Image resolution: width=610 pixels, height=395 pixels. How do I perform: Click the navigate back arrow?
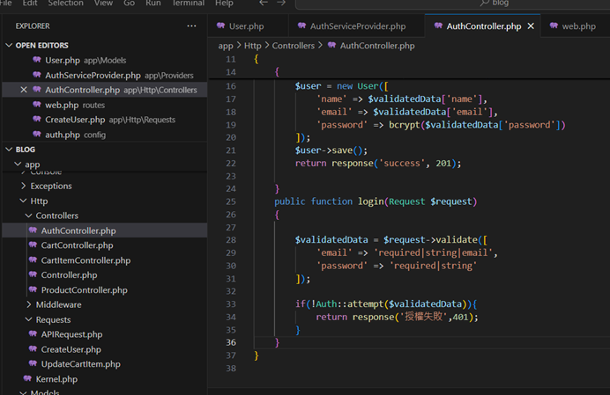tap(263, 4)
